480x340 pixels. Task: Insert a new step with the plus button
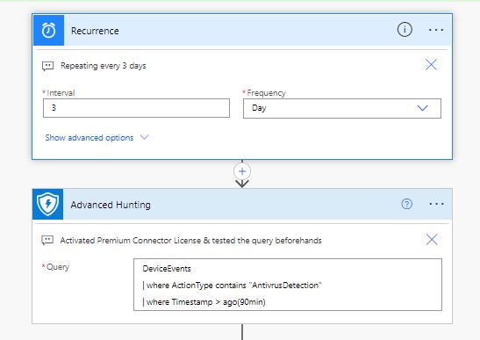point(242,171)
